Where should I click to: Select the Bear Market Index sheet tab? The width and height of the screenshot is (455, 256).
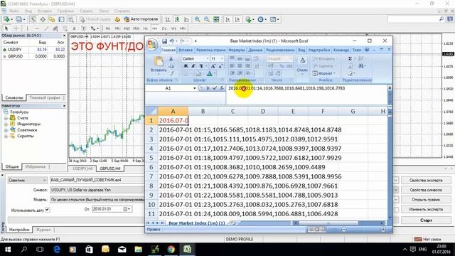tap(197, 223)
